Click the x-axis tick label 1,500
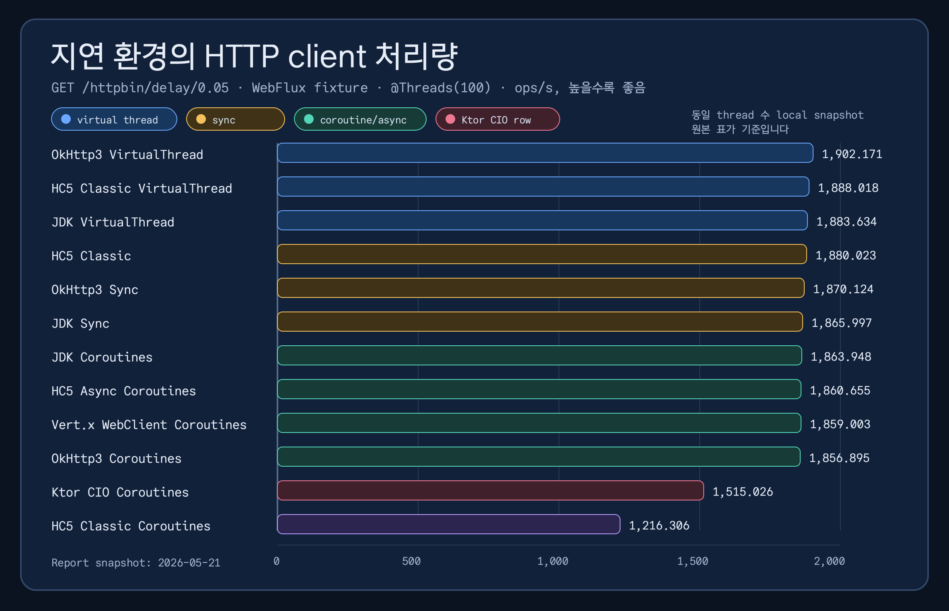 (693, 561)
